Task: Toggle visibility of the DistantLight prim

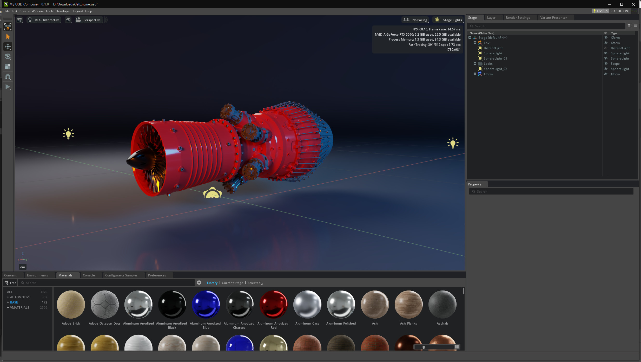Action: pos(605,48)
